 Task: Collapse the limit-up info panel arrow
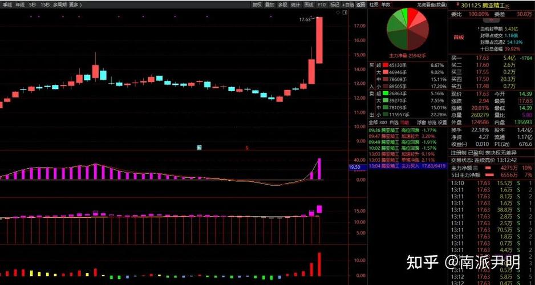(492, 21)
